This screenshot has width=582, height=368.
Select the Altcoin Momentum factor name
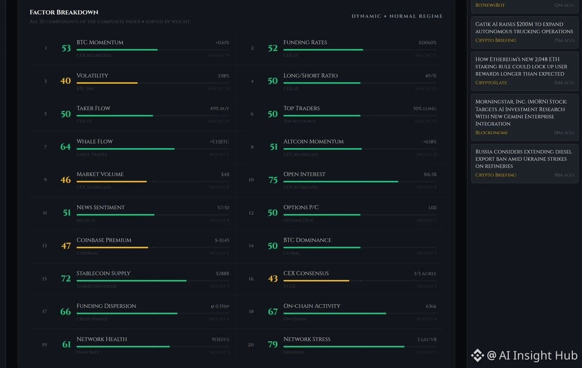click(x=313, y=141)
